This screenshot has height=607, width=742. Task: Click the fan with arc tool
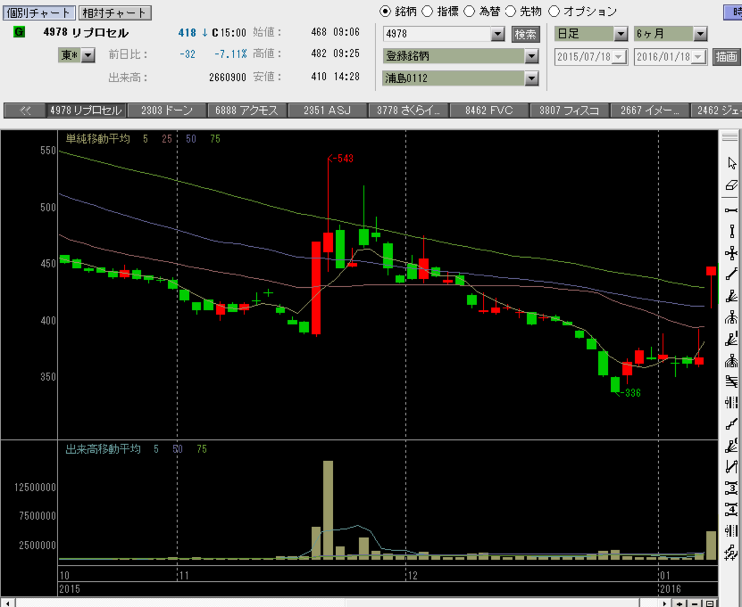coord(732,445)
